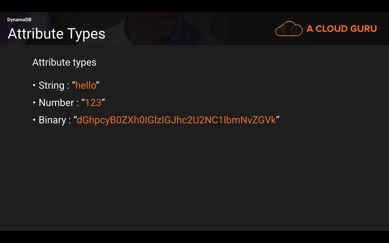Click the orange 123 value
The width and height of the screenshot is (389, 243).
point(93,103)
